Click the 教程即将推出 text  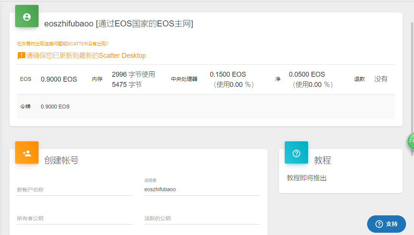[307, 178]
